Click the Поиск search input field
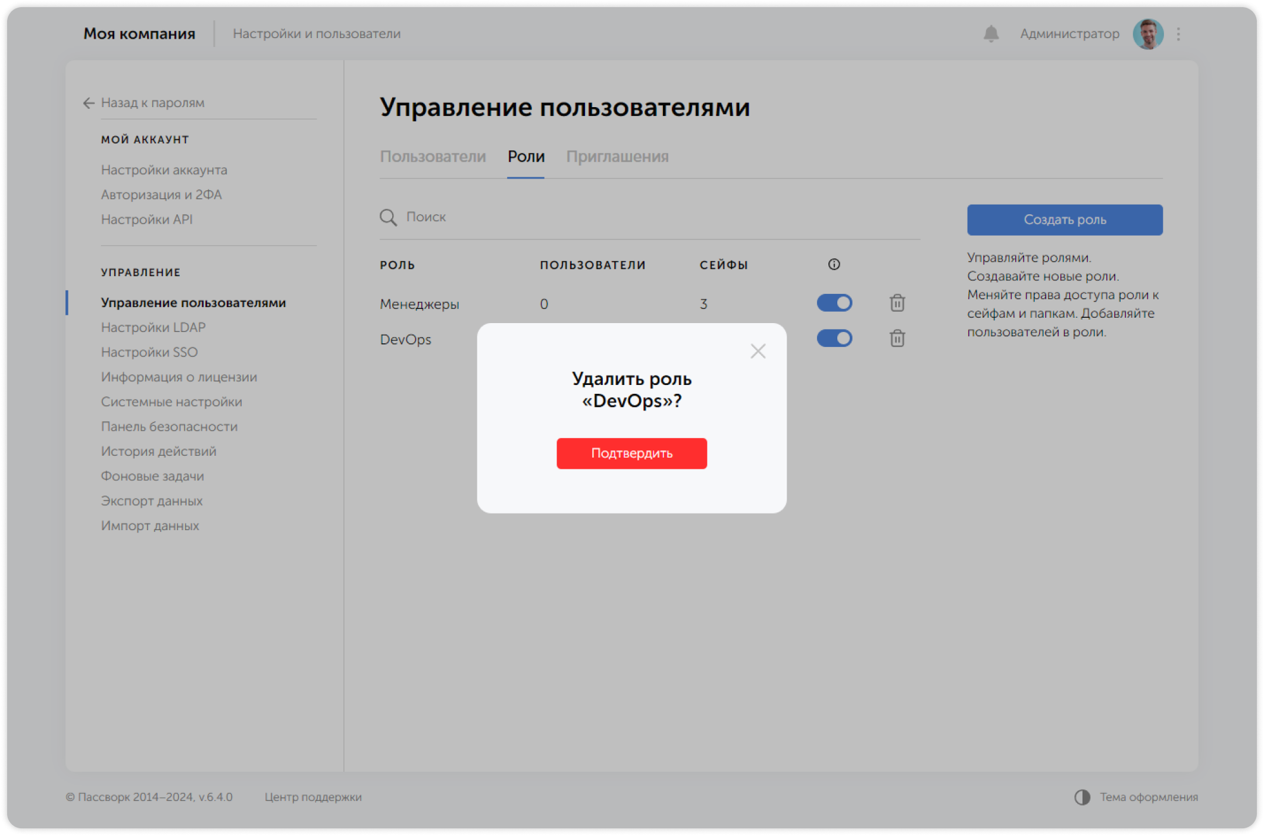Screen dimensions: 1264x836 click(536, 217)
